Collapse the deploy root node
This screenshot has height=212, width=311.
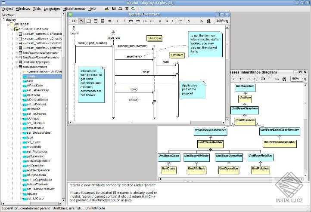pos(3,20)
